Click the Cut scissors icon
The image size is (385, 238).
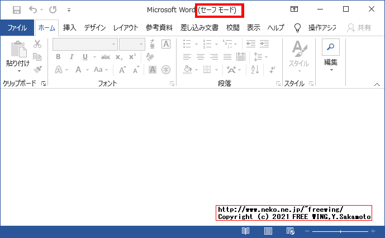point(37,44)
